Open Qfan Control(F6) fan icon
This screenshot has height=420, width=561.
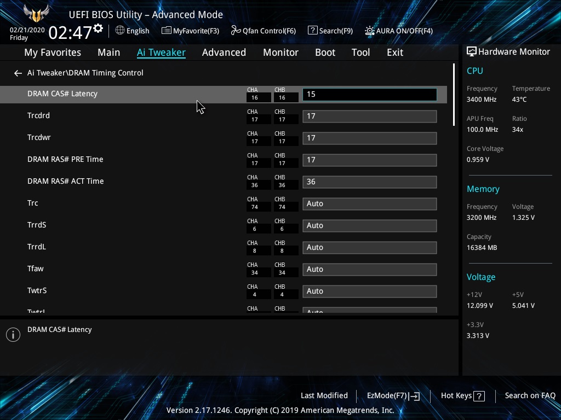coord(236,31)
